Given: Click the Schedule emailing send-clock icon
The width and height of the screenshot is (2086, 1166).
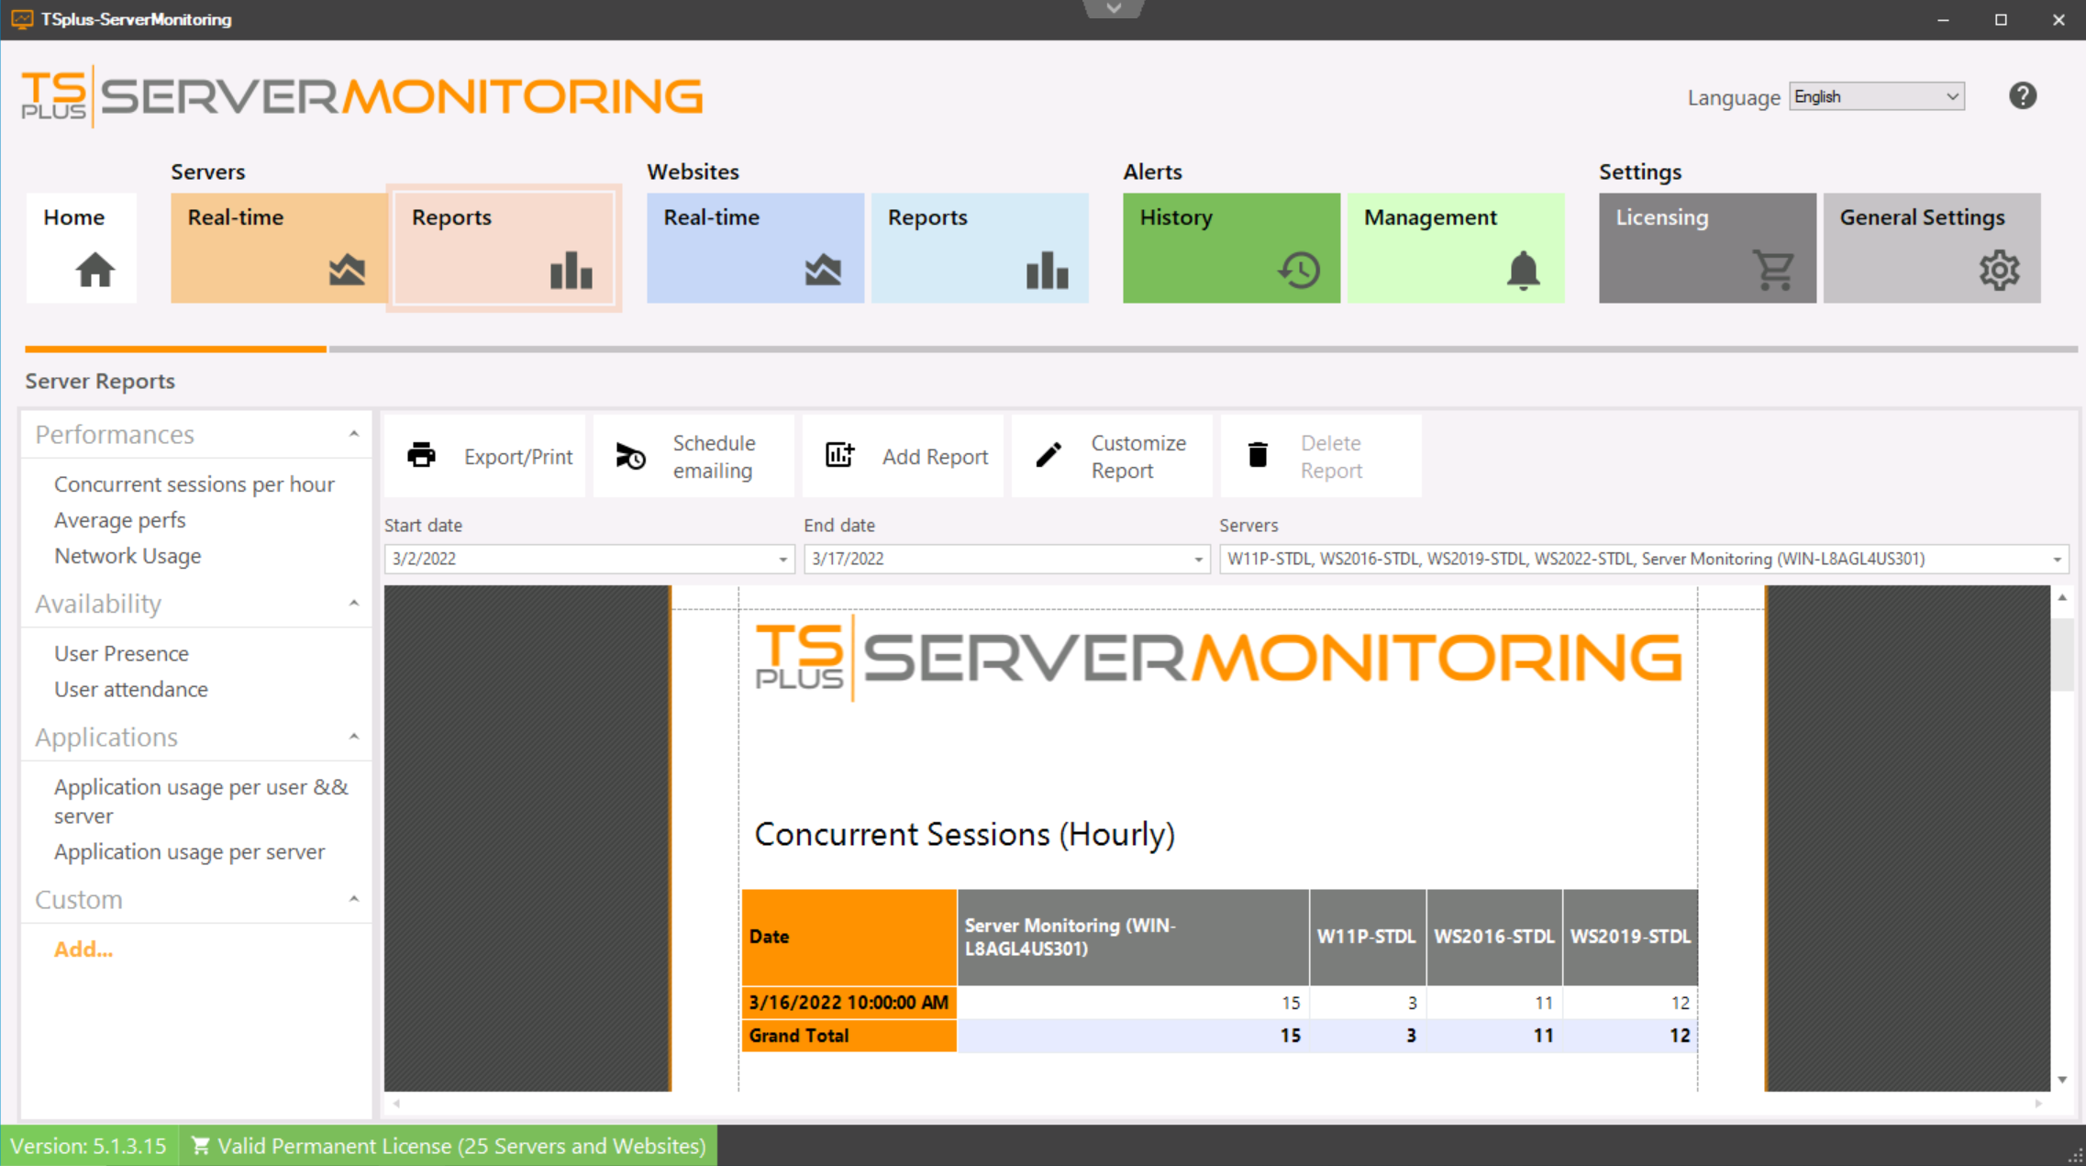Looking at the screenshot, I should (x=630, y=456).
